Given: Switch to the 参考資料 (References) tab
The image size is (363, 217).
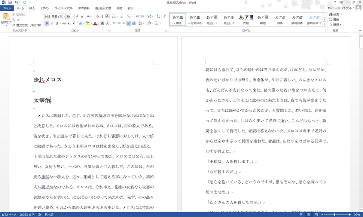Looking at the screenshot, I should 84,8.
